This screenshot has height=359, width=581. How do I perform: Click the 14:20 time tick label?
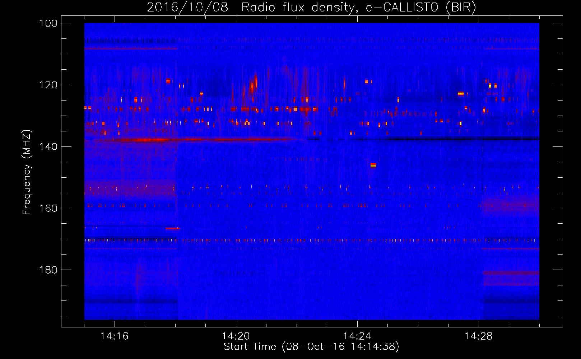pyautogui.click(x=236, y=336)
